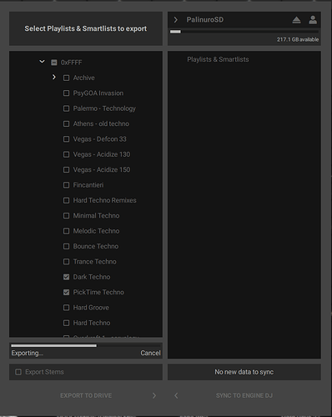332x417 pixels.
Task: Expand the PalinuroSD drive chevron
Action: (175, 20)
